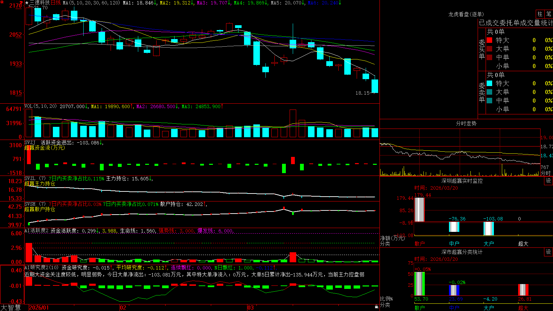
Task: Open the SVZJ indicator name
Action: click(30, 142)
